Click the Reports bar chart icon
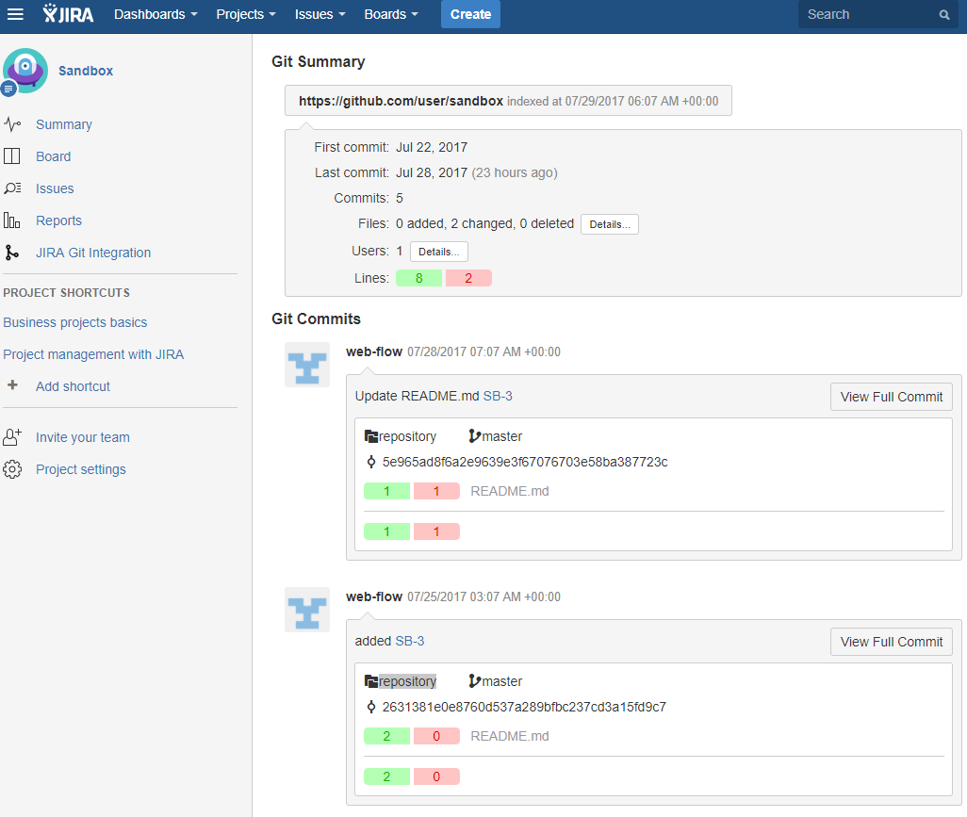Screen dimensions: 967x817 [x=12, y=221]
